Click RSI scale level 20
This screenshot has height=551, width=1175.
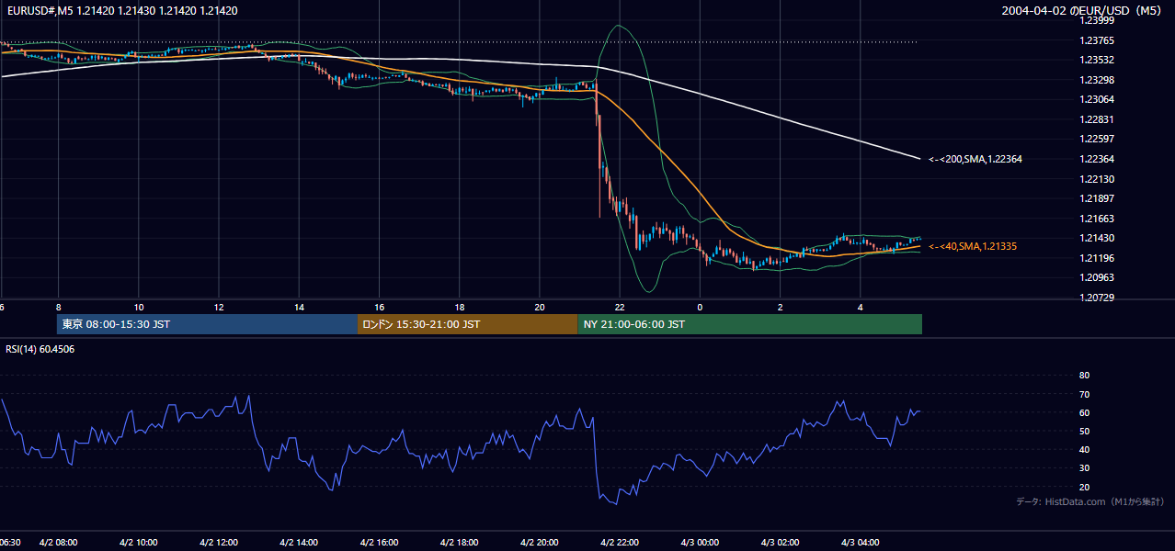pos(1084,487)
